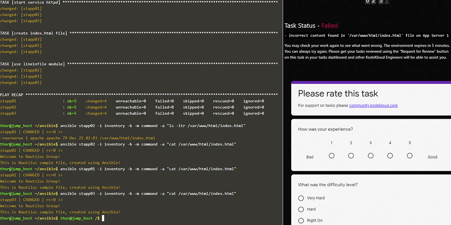The height and width of the screenshot is (225, 451).
Task: Click the red Failed status text
Action: pyautogui.click(x=329, y=26)
